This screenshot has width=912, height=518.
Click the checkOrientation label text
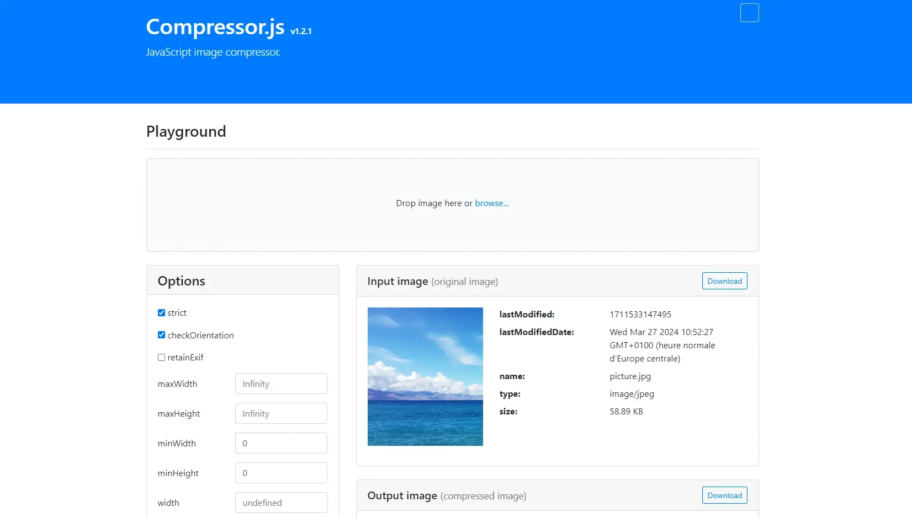tap(200, 335)
